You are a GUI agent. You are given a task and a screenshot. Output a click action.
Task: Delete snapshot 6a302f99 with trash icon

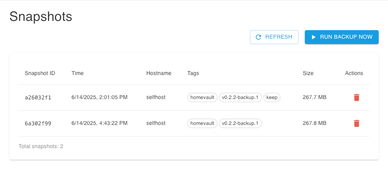(x=356, y=123)
